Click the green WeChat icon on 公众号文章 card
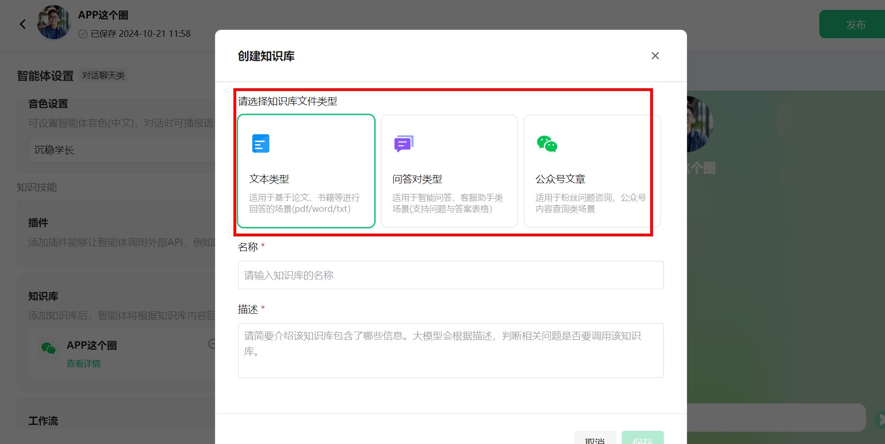 pos(547,143)
